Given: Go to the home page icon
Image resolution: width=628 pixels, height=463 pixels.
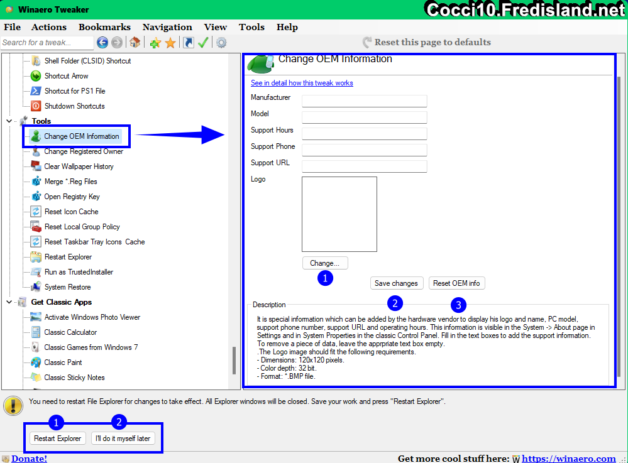Looking at the screenshot, I should (x=135, y=43).
